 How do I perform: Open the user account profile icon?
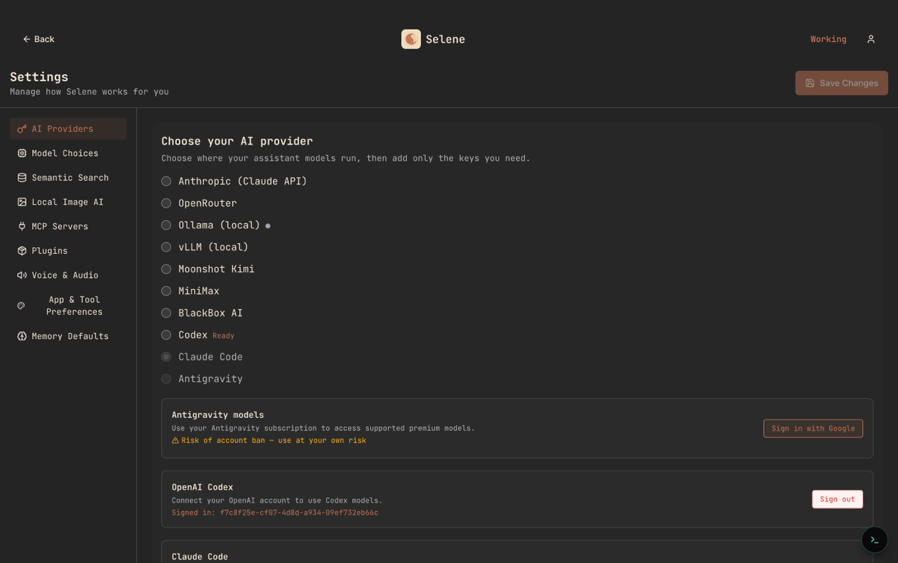tap(871, 39)
